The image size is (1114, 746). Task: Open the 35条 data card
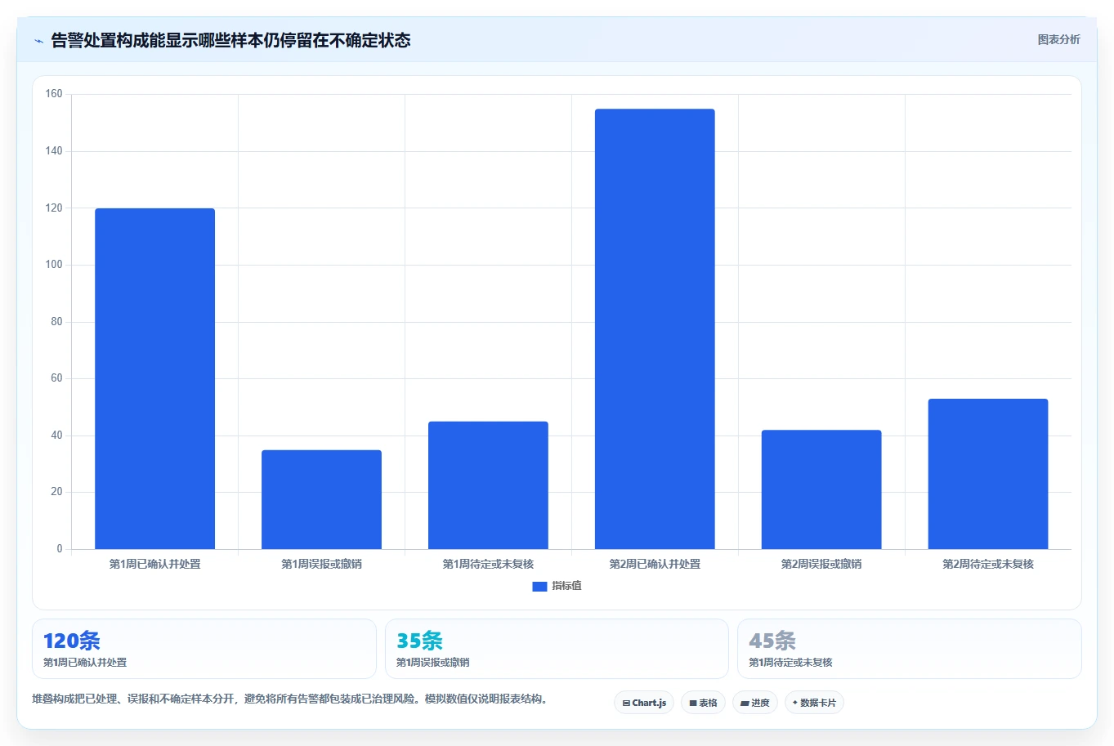tap(557, 649)
